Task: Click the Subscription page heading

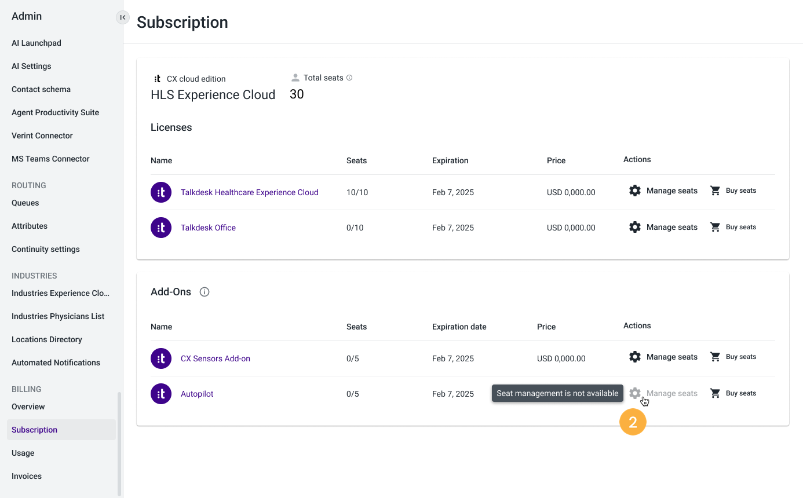Action: coord(183,22)
